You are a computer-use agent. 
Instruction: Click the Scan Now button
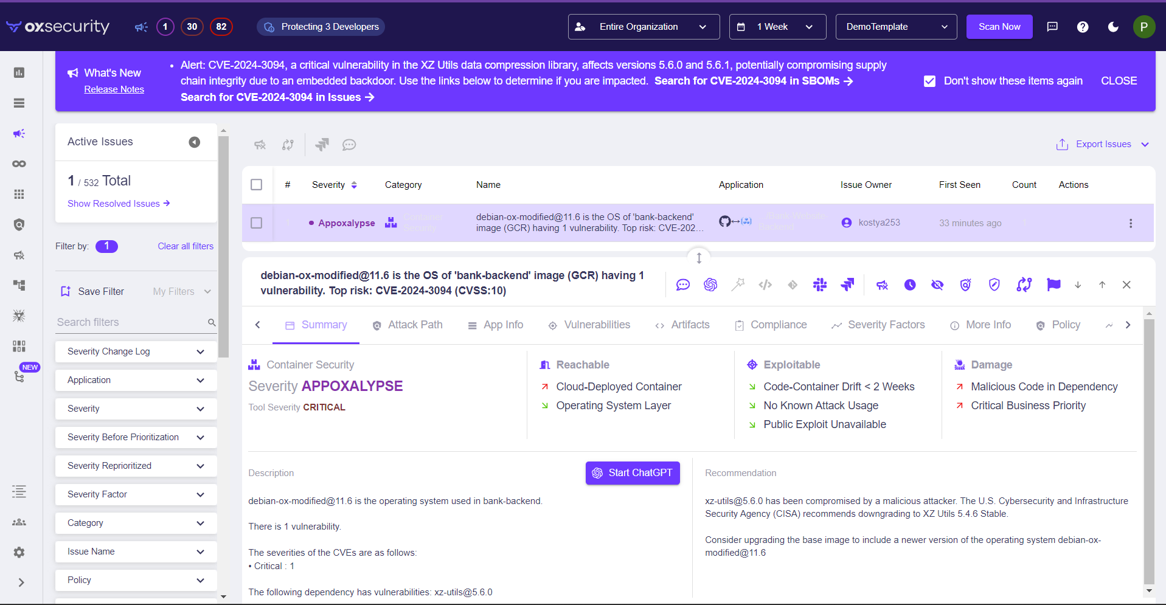pos(999,27)
